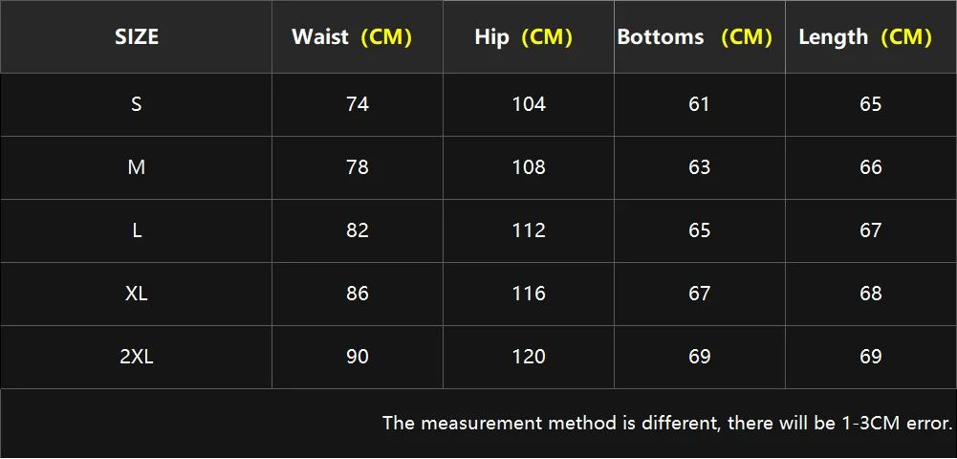This screenshot has width=957, height=459.
Task: Click the Bottoms (CM) column header
Action: [x=694, y=37]
